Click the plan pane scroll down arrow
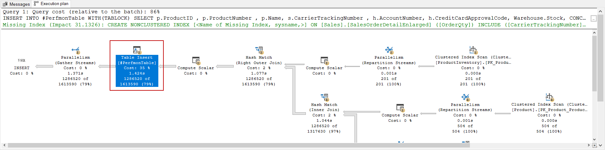The image size is (605, 150). click(x=594, y=140)
